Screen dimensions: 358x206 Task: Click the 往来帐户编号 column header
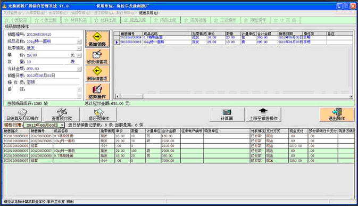click(192, 131)
